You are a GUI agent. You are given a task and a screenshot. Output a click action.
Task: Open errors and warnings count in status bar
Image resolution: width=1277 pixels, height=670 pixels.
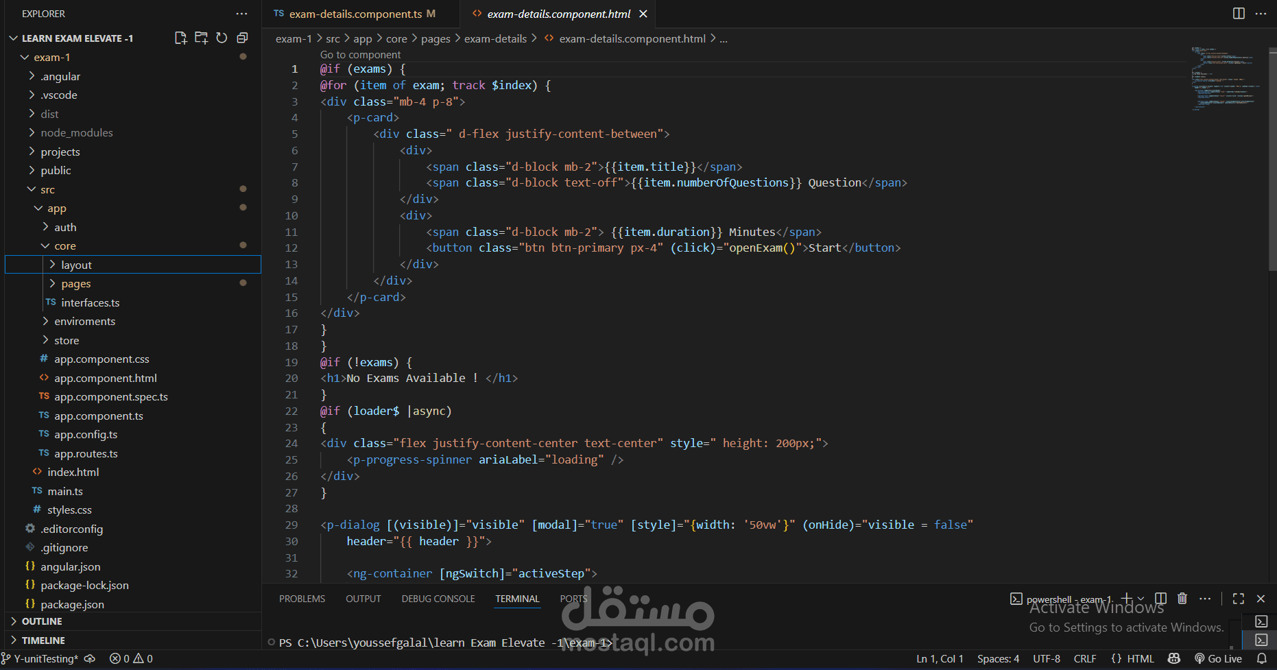pos(131,659)
